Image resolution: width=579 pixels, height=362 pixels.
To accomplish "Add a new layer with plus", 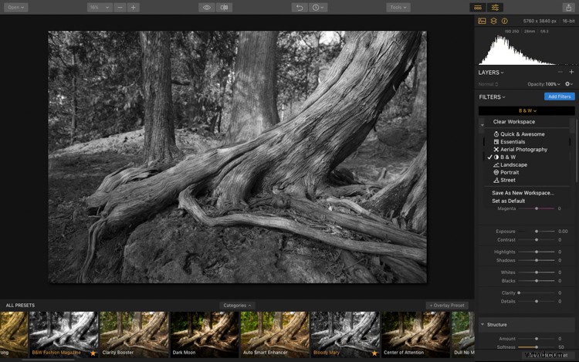I will (571, 72).
